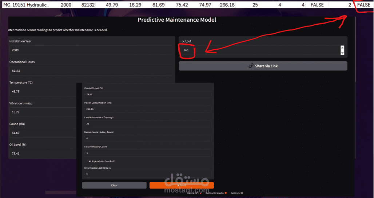Select the 74.97 cell in spreadsheet row
374x198 pixels.
[x=201, y=5]
